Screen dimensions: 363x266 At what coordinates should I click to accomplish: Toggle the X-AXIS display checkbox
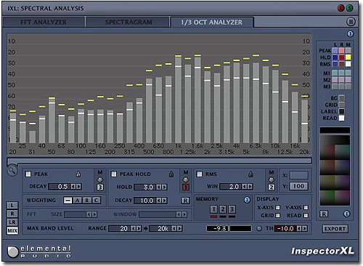278,208
